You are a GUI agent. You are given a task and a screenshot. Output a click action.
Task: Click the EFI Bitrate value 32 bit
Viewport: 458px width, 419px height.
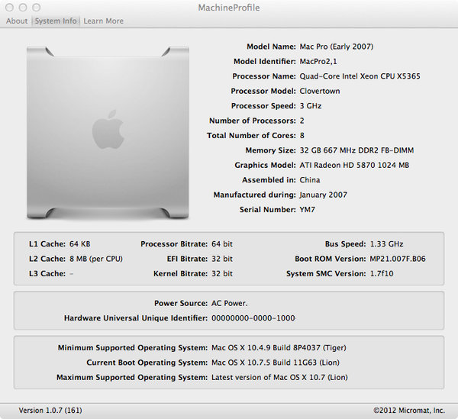coord(222,259)
